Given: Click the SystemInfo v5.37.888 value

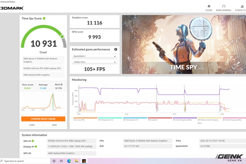Looking at the screenshot, I should coord(223,146).
